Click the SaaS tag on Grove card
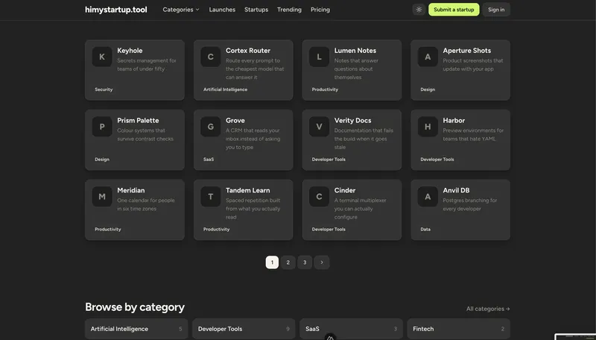 click(x=209, y=160)
